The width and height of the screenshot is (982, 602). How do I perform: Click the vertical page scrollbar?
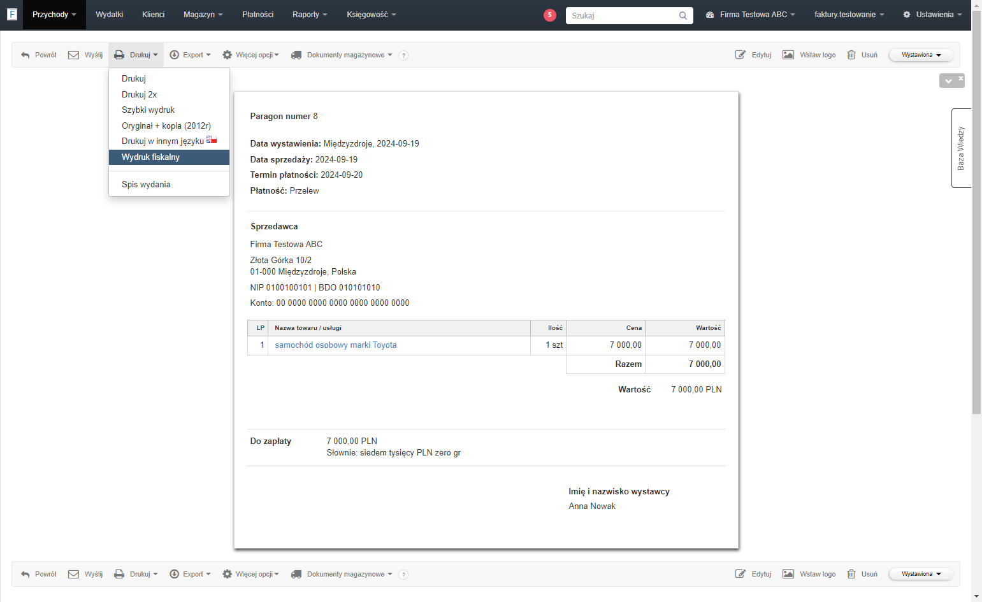976,212
